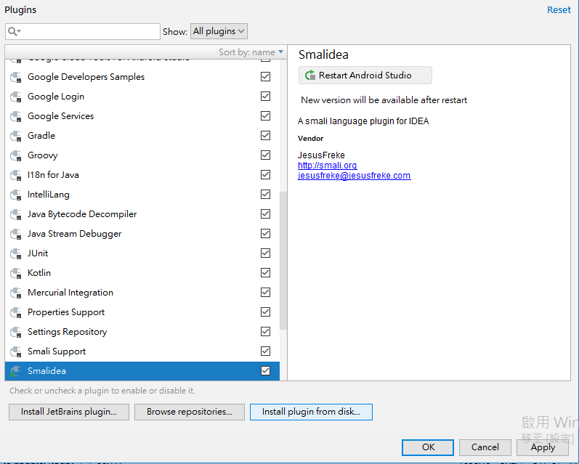
Task: Click the plugin icon beside Settings Repository
Action: (16, 331)
